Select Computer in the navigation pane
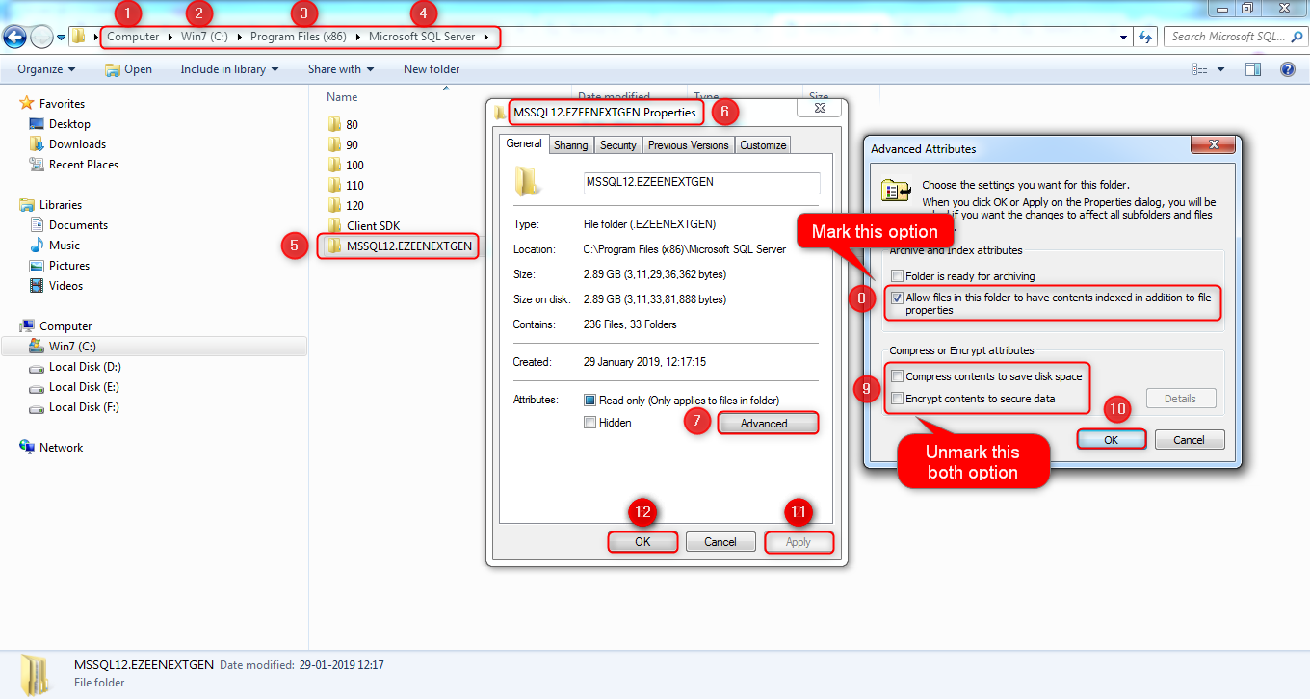Screen dimensions: 1310x699 pyautogui.click(x=65, y=326)
